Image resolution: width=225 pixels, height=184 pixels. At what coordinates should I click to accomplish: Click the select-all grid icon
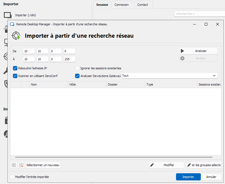(14, 165)
